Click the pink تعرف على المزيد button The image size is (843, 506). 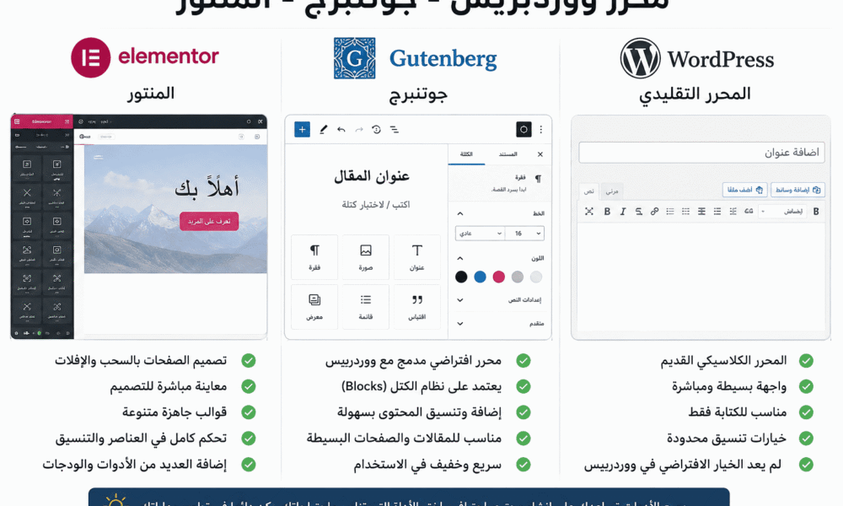(x=209, y=221)
